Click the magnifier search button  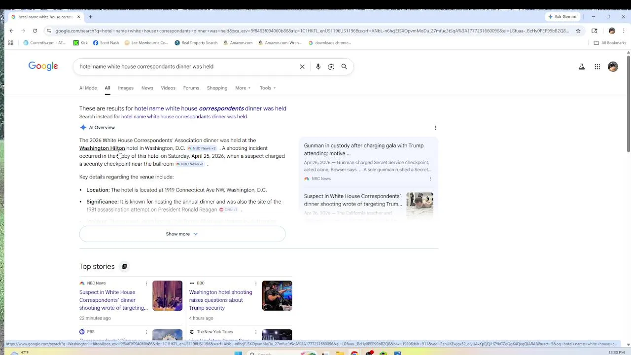coord(344,67)
